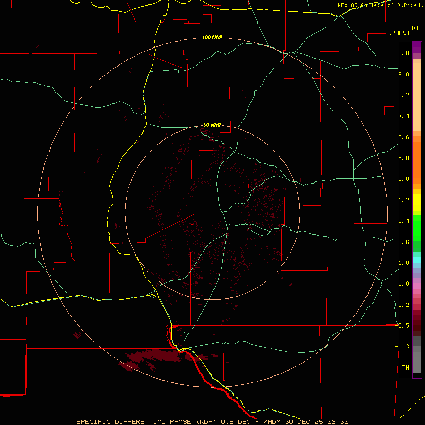Click the 50 NMI range ring label
This screenshot has width=425, height=425.
(x=212, y=125)
